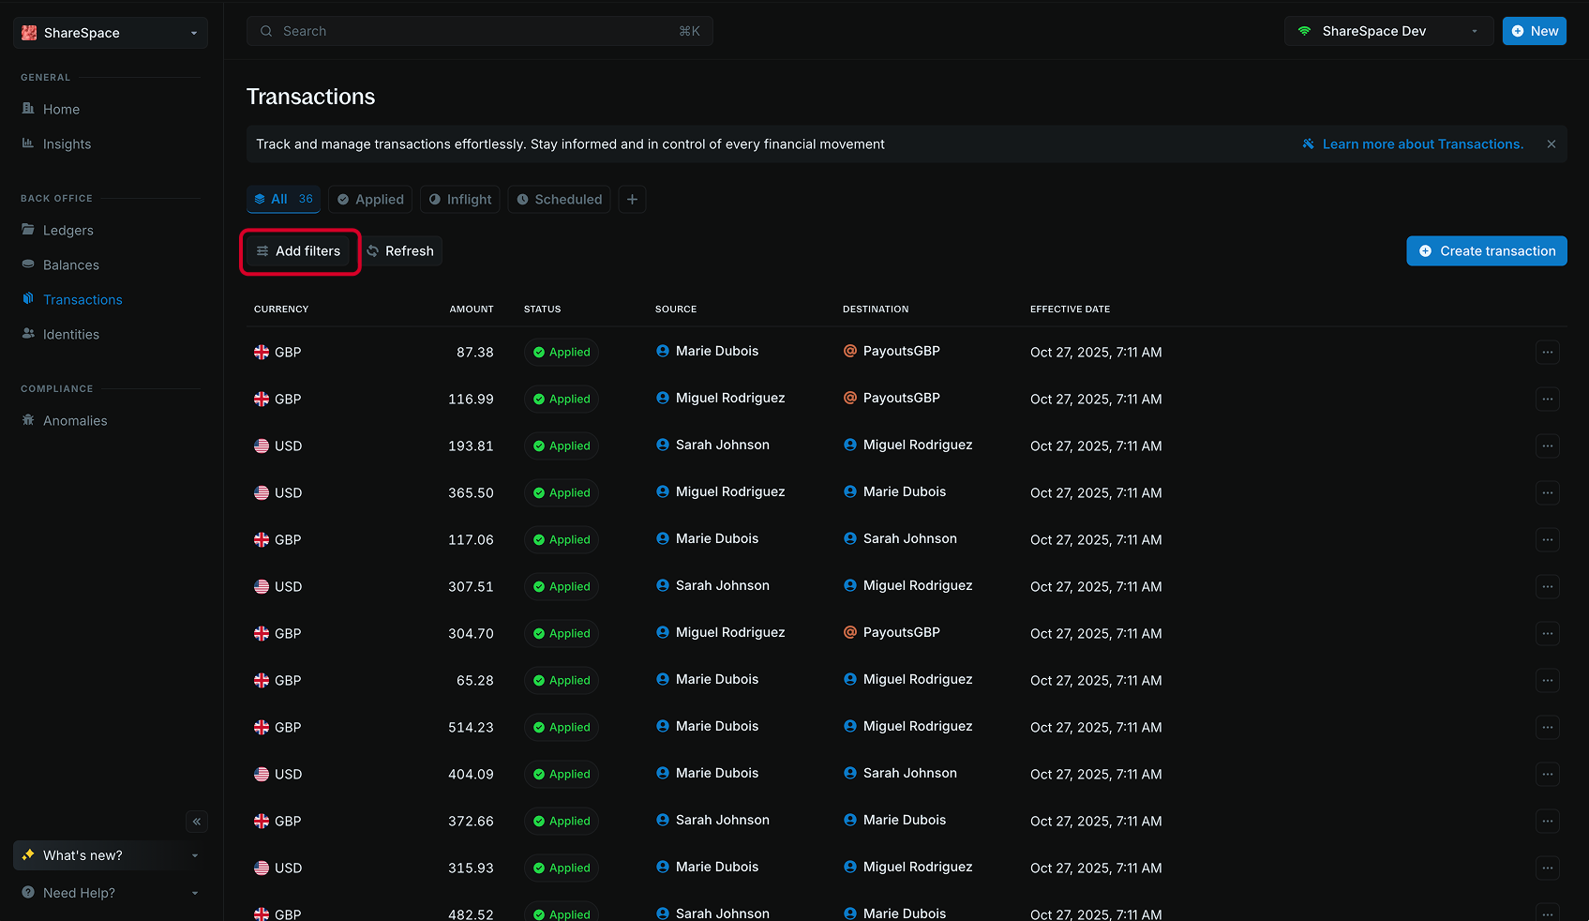View Balances in the sidebar
1589x921 pixels.
(71, 264)
